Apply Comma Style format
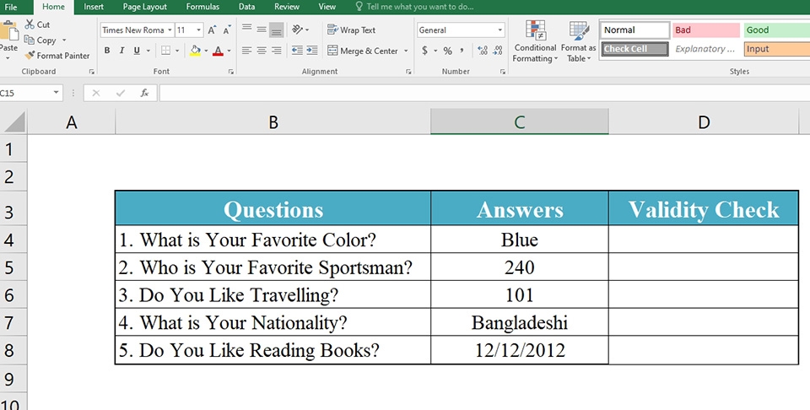810x410 pixels. pyautogui.click(x=462, y=51)
